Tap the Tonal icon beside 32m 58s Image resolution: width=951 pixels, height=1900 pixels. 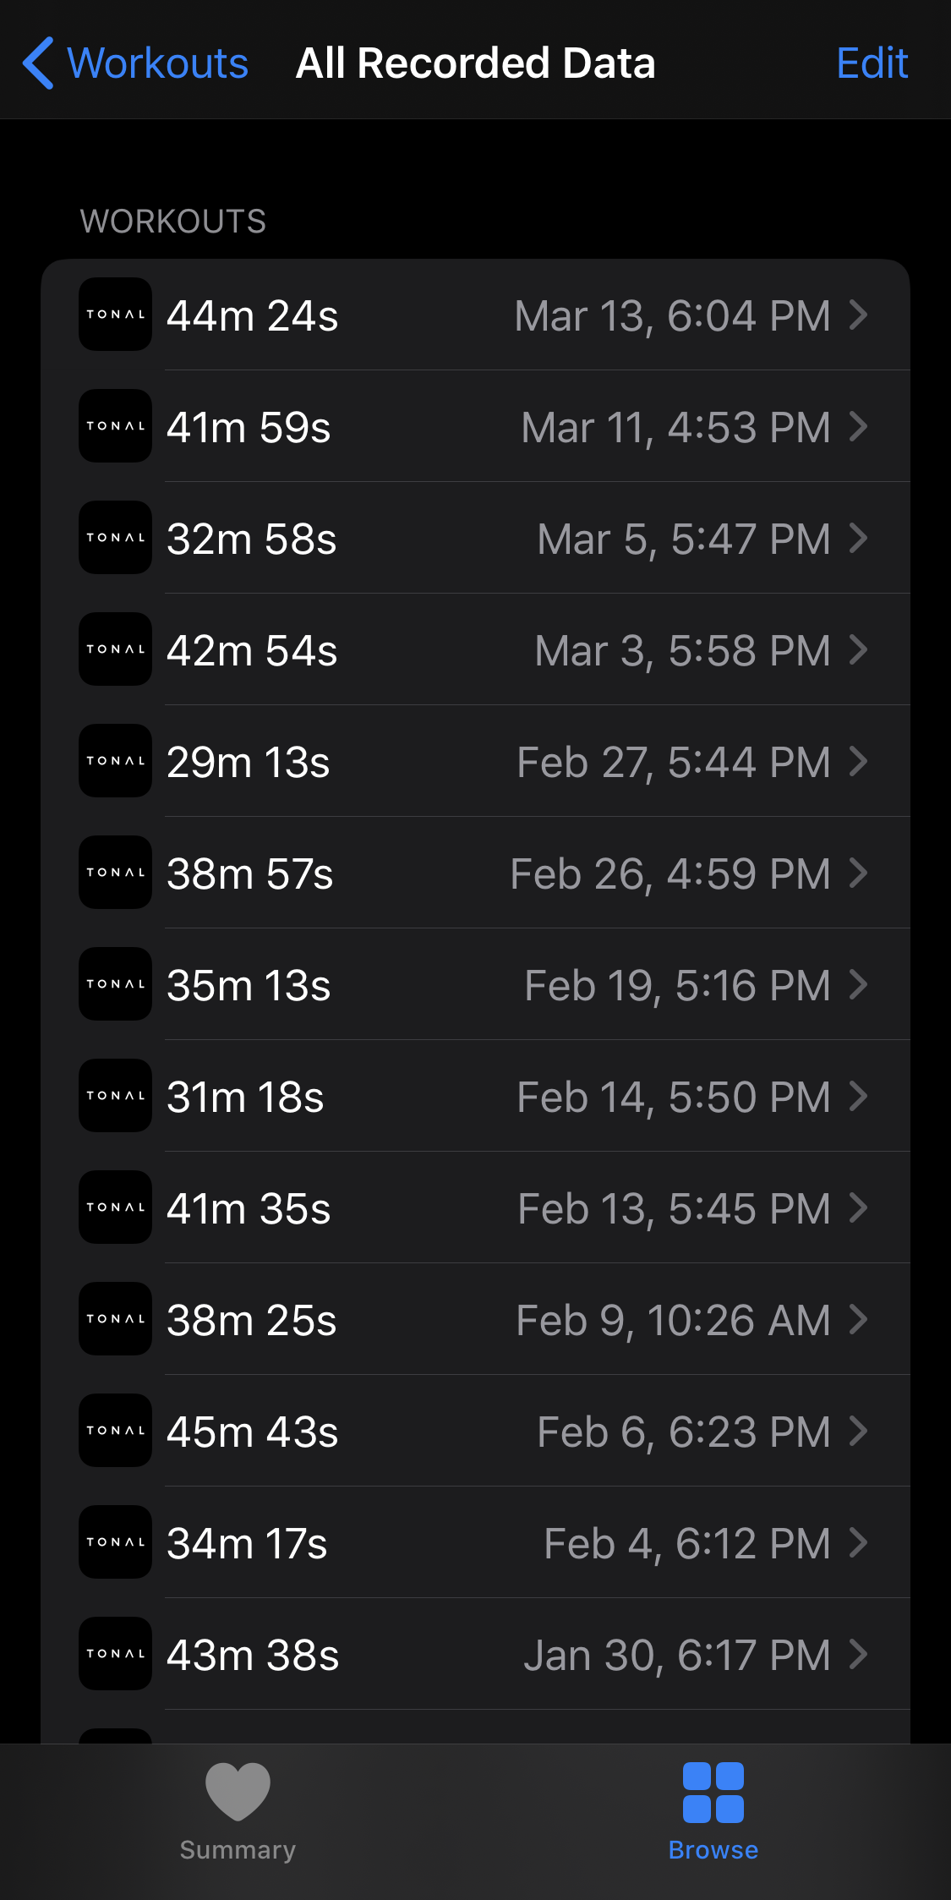pyautogui.click(x=116, y=538)
